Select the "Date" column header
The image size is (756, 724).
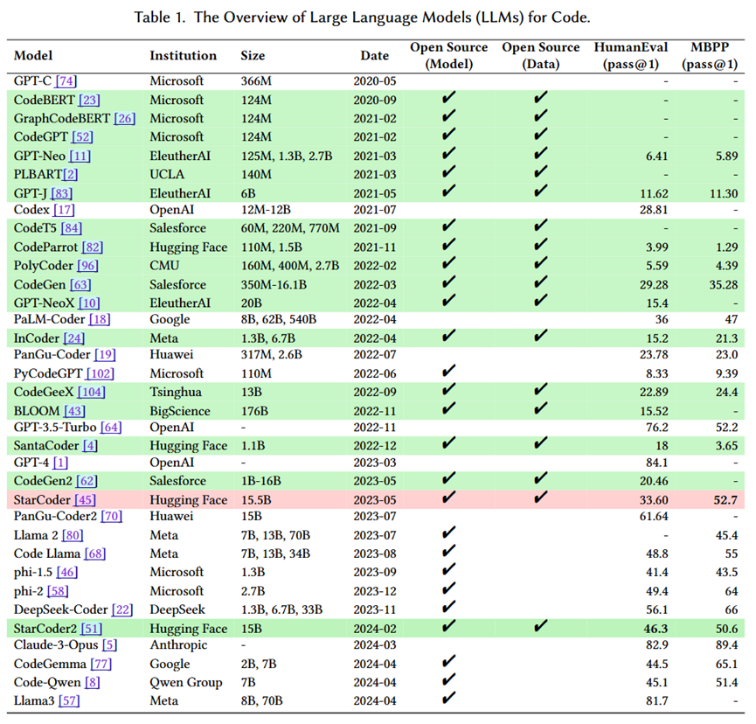tap(375, 55)
